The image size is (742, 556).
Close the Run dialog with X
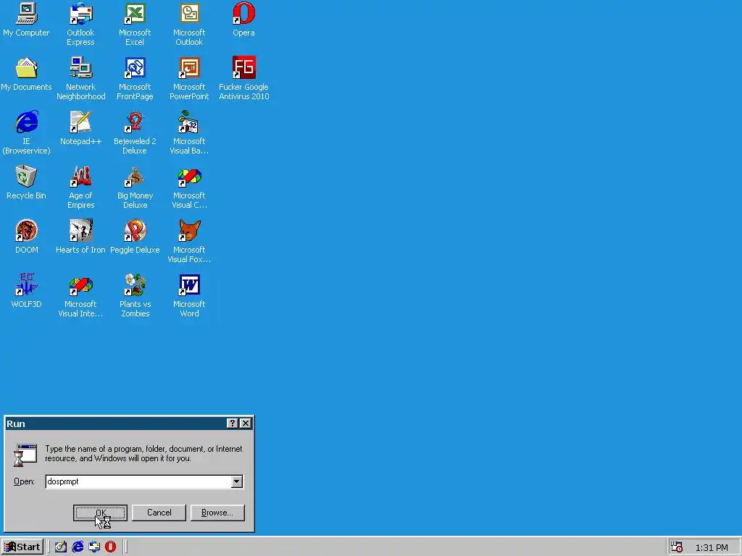coord(245,423)
